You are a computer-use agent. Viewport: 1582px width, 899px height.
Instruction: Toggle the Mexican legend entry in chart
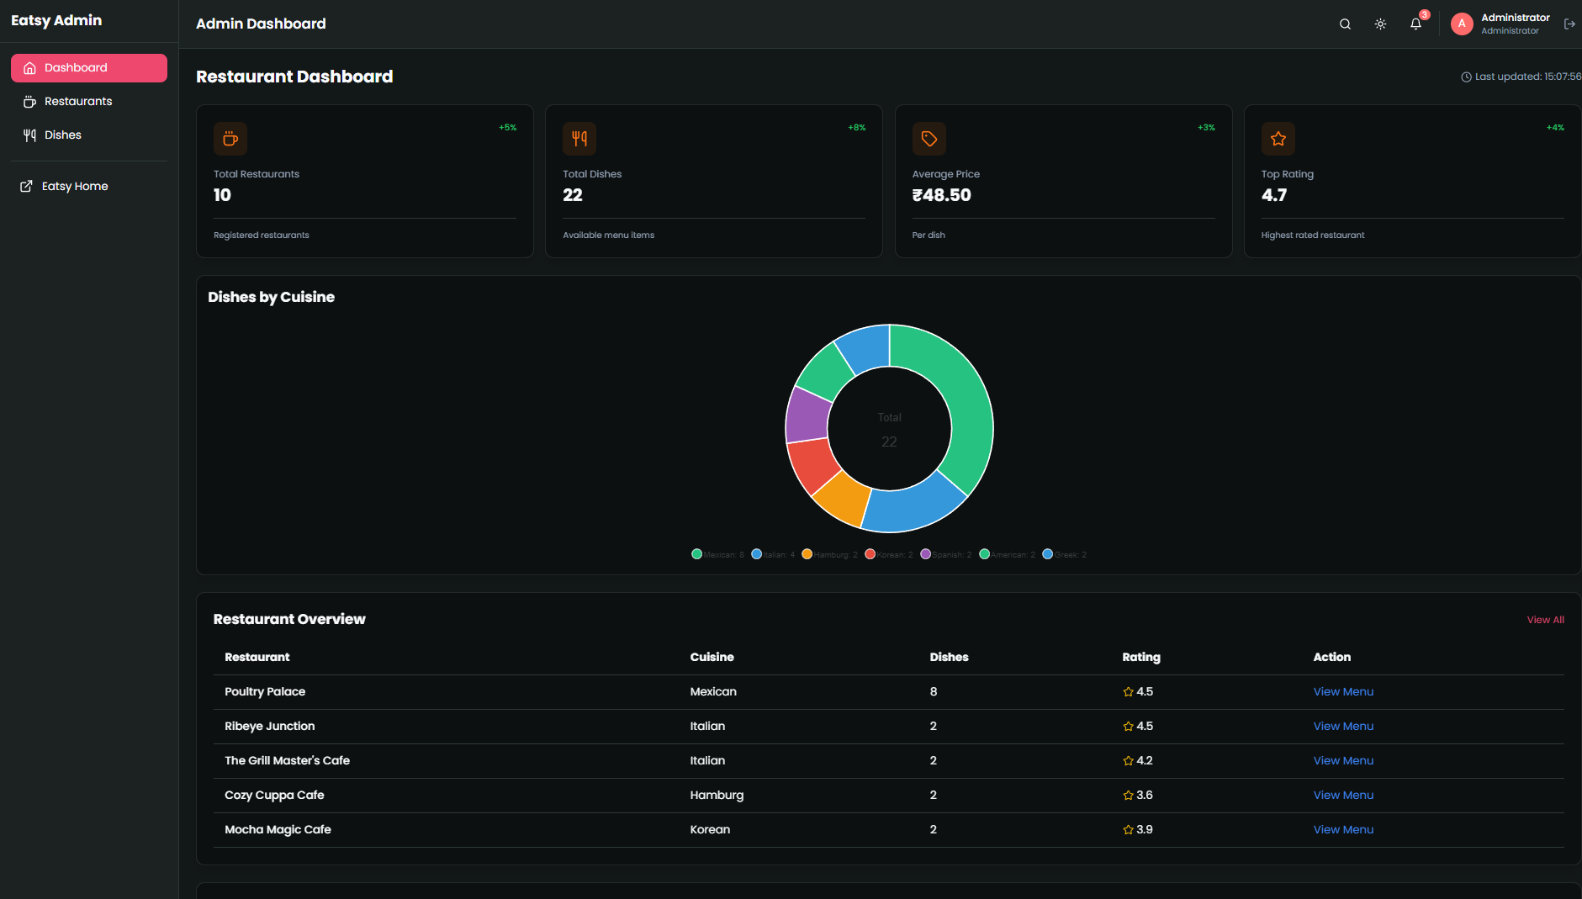tap(717, 555)
